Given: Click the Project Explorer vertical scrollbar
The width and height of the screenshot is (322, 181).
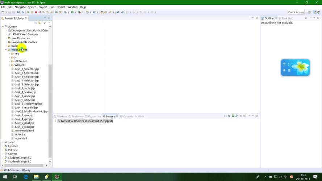Looking at the screenshot, I should pos(50,111).
